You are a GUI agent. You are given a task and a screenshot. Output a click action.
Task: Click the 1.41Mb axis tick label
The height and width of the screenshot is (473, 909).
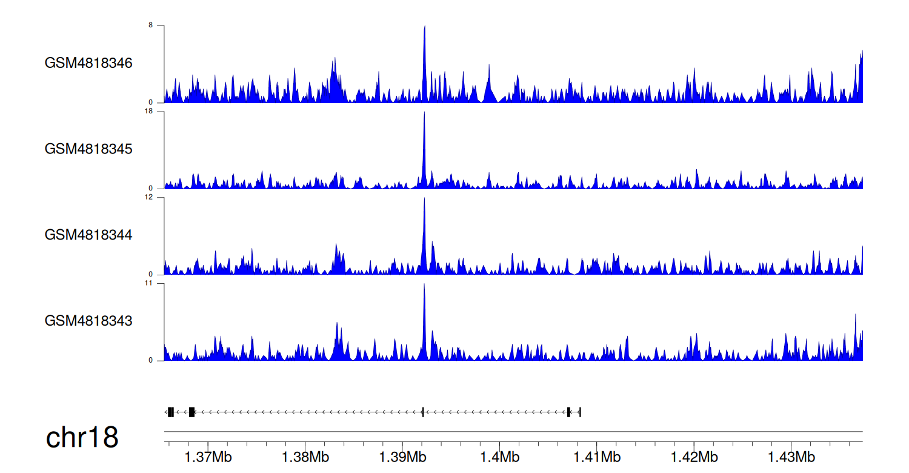click(596, 457)
